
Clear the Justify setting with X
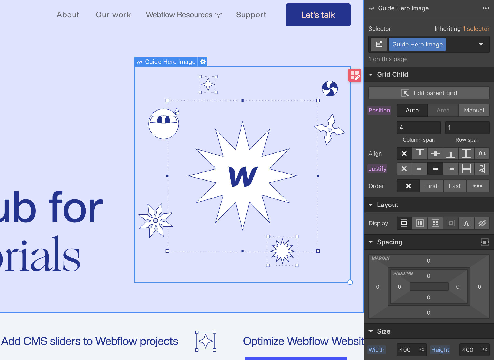pos(404,169)
